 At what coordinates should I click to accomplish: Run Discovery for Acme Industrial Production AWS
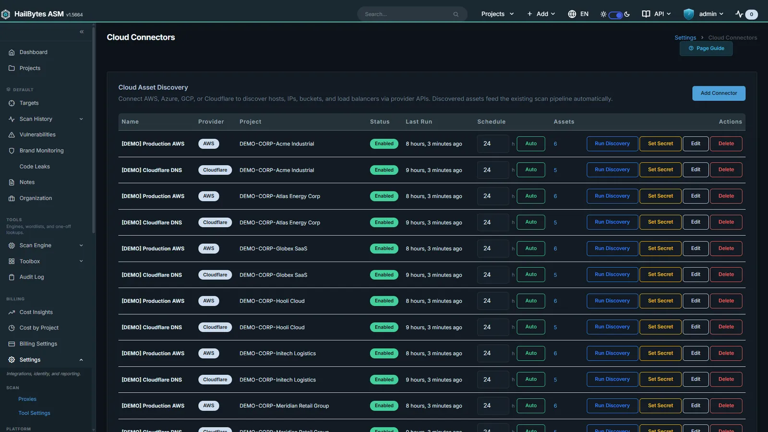(x=612, y=144)
